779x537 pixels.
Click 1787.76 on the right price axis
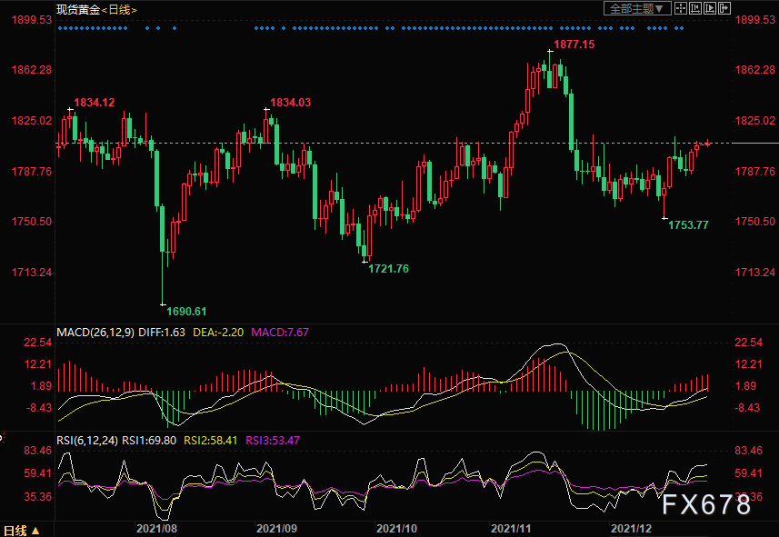point(754,172)
